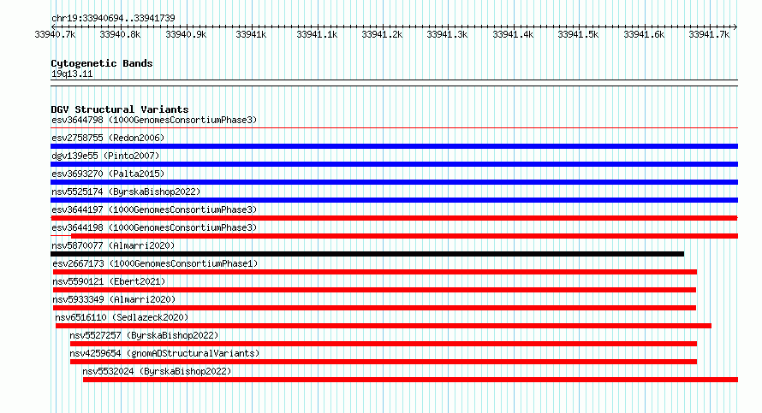Click black bar under nsv5870077
The height and width of the screenshot is (413, 762).
click(x=367, y=254)
